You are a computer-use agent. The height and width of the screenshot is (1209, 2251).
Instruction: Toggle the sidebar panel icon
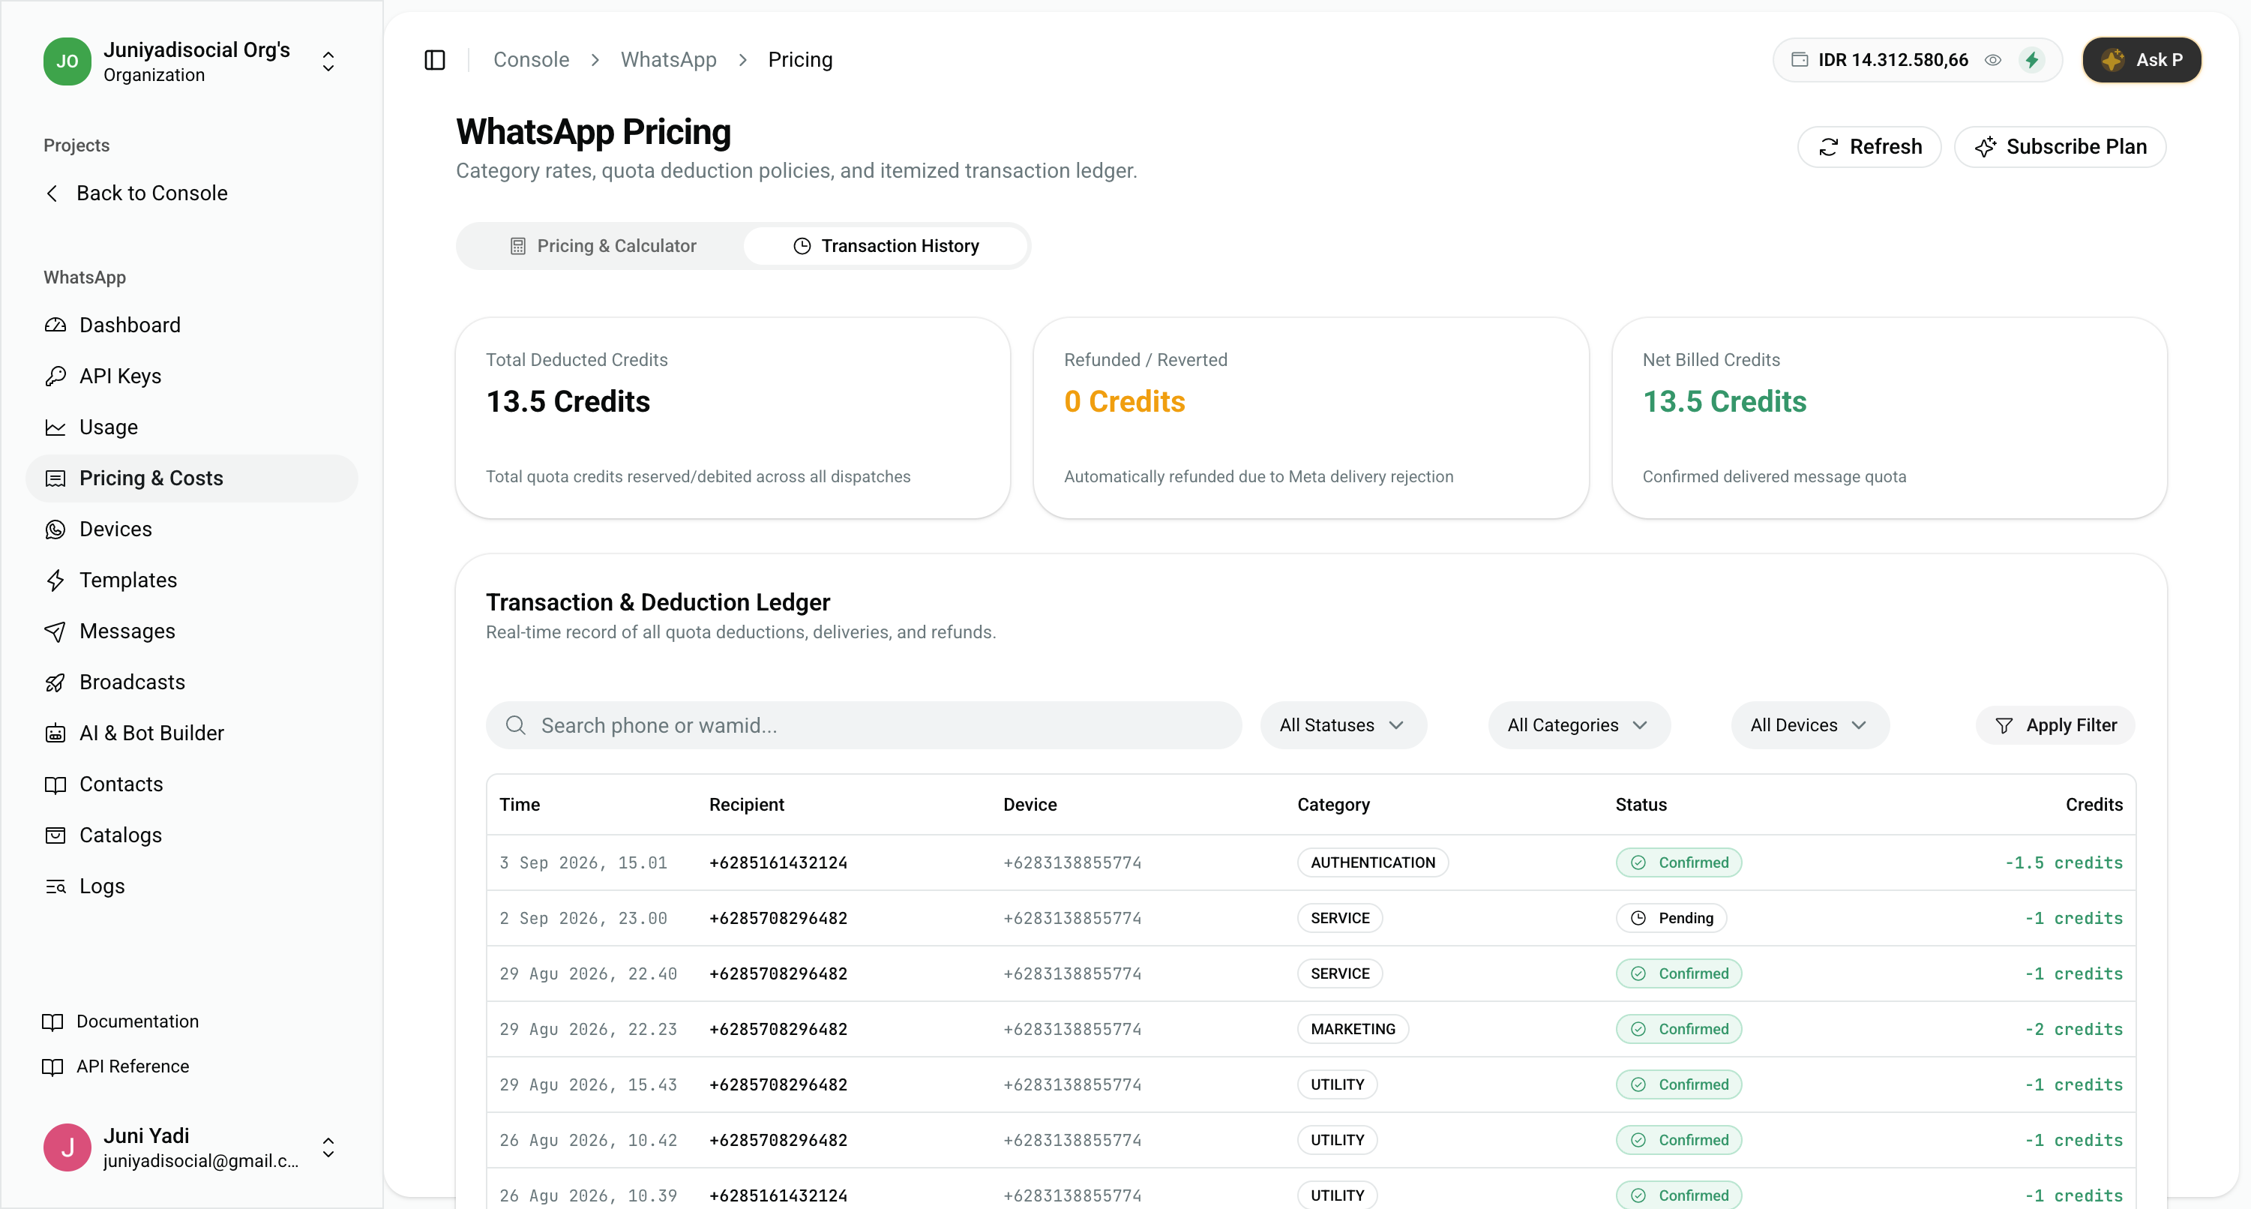click(434, 59)
